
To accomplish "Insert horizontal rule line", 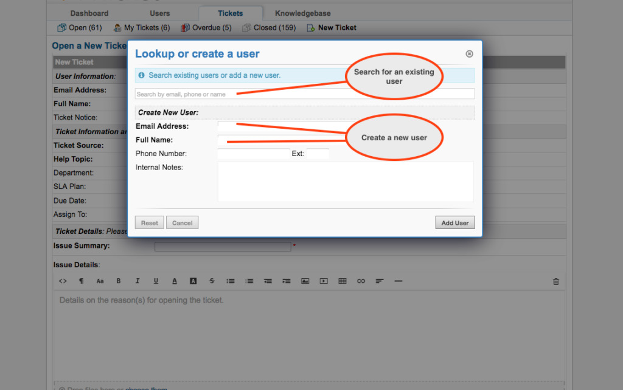I will pos(398,281).
